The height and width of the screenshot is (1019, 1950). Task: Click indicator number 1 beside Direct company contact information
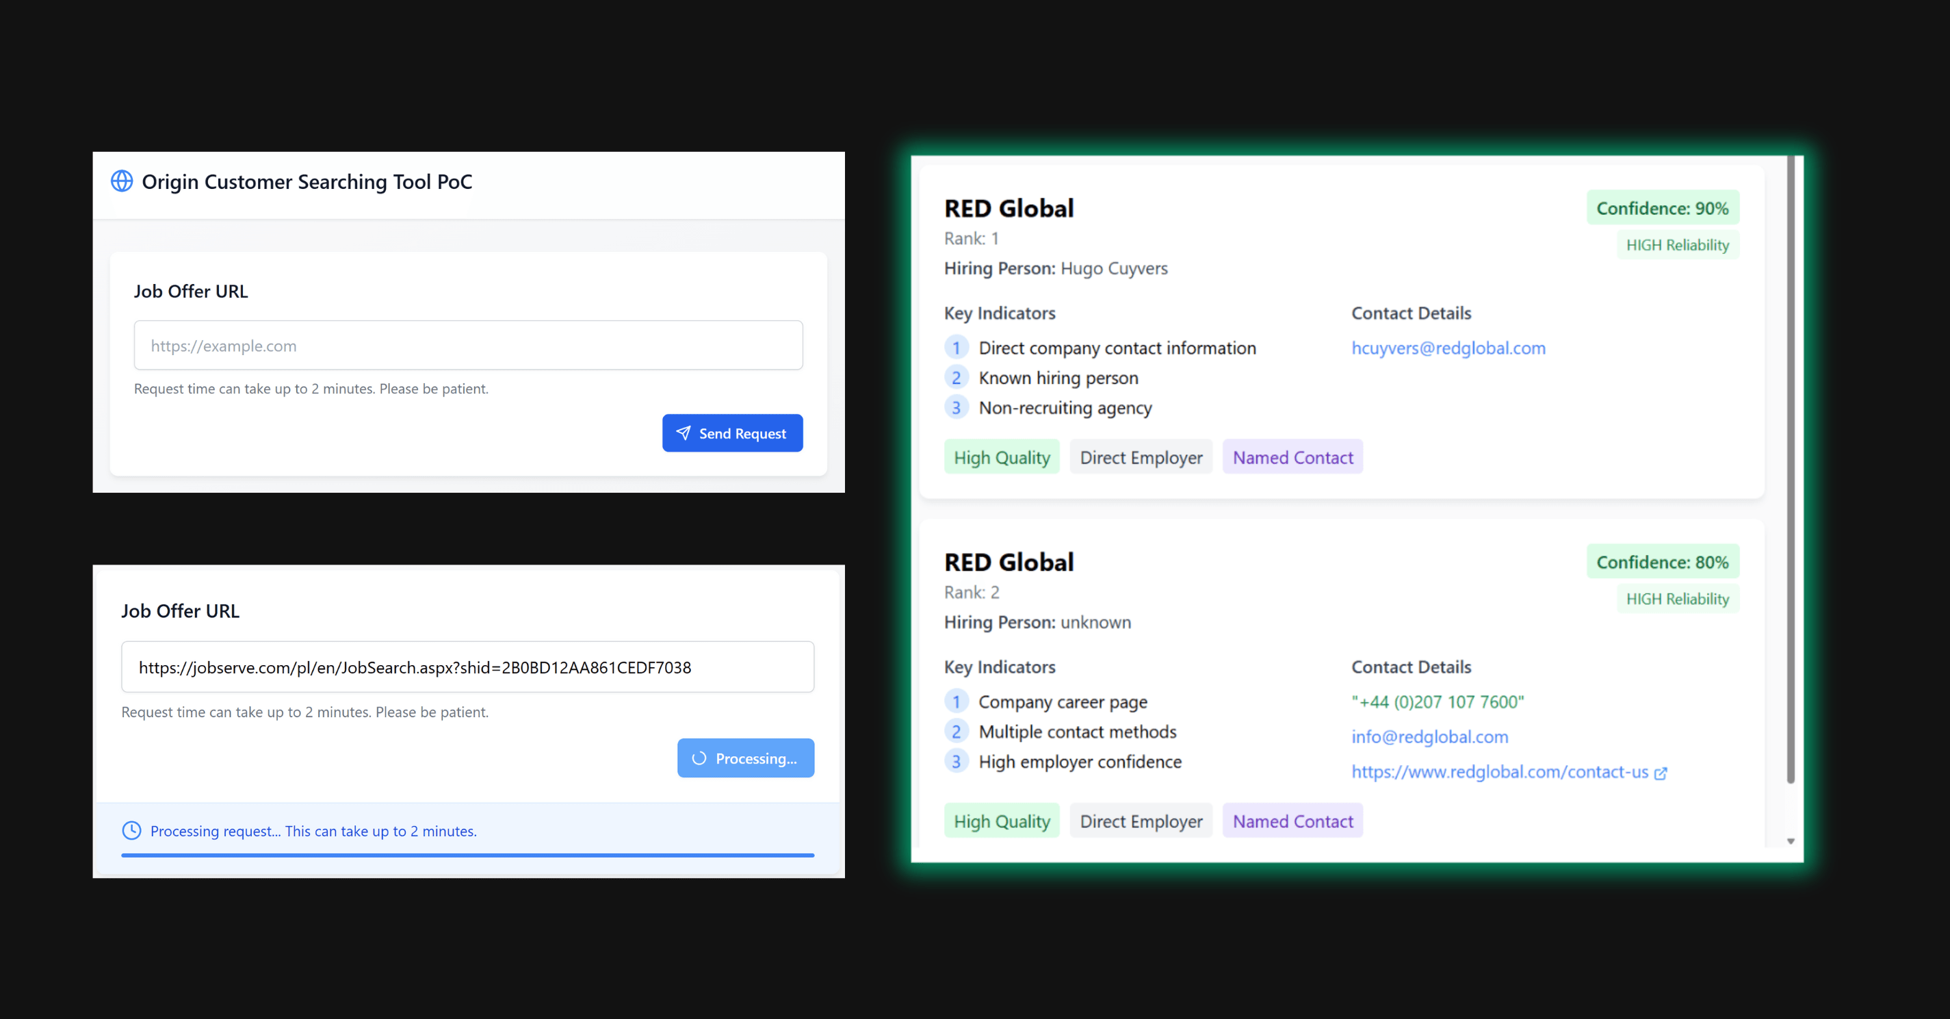(x=956, y=348)
